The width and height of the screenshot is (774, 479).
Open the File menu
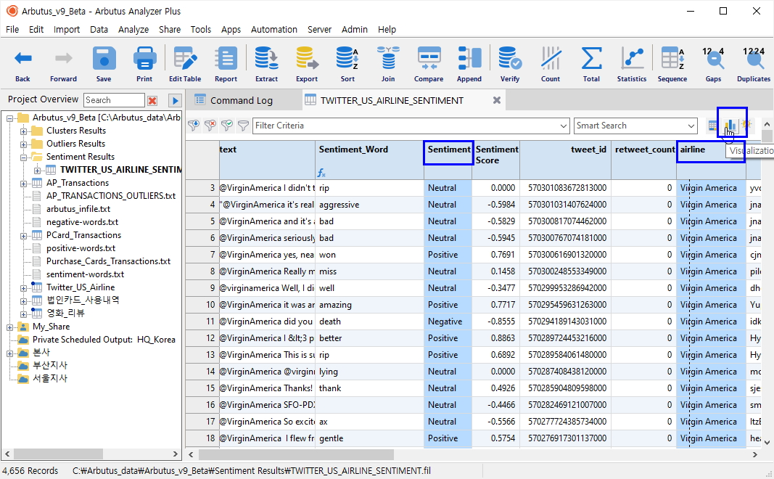point(12,30)
